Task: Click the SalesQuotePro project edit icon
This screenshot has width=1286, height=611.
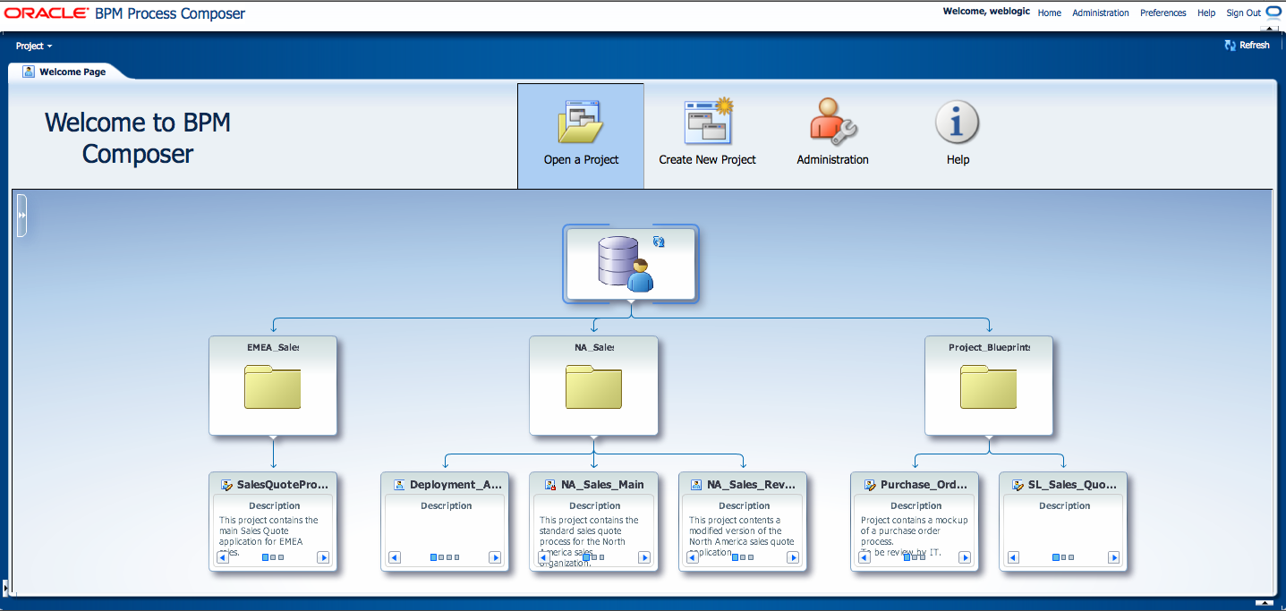Action: pos(227,485)
